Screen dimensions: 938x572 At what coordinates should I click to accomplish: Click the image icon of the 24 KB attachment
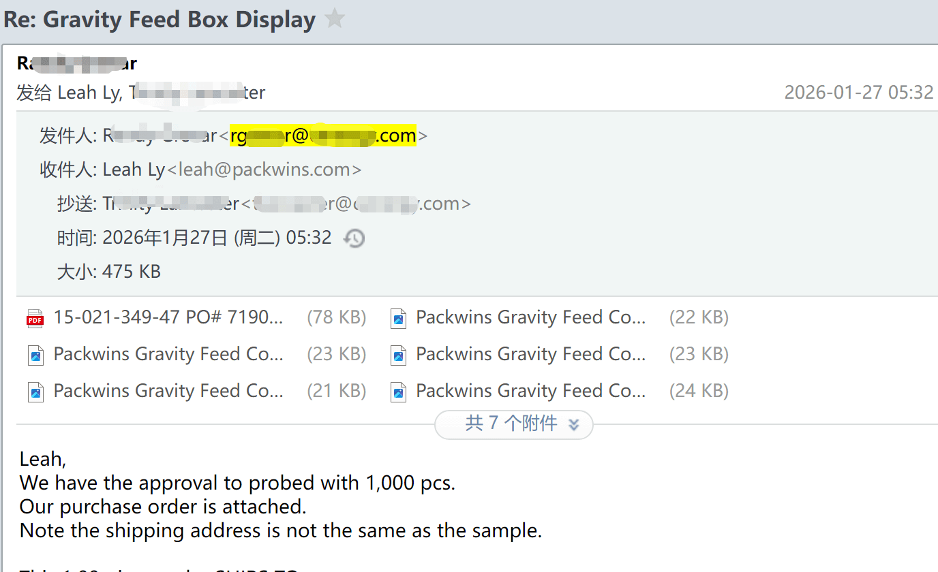tap(398, 392)
